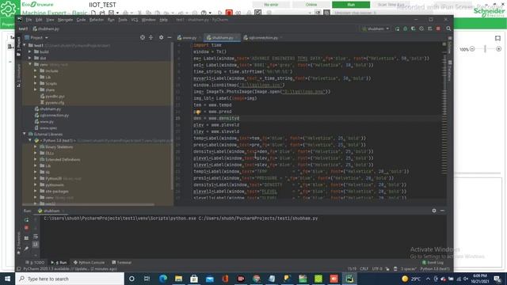The width and height of the screenshot is (507, 285).
Task: Collapse the venv folder
Action: pyautogui.click(x=30, y=65)
